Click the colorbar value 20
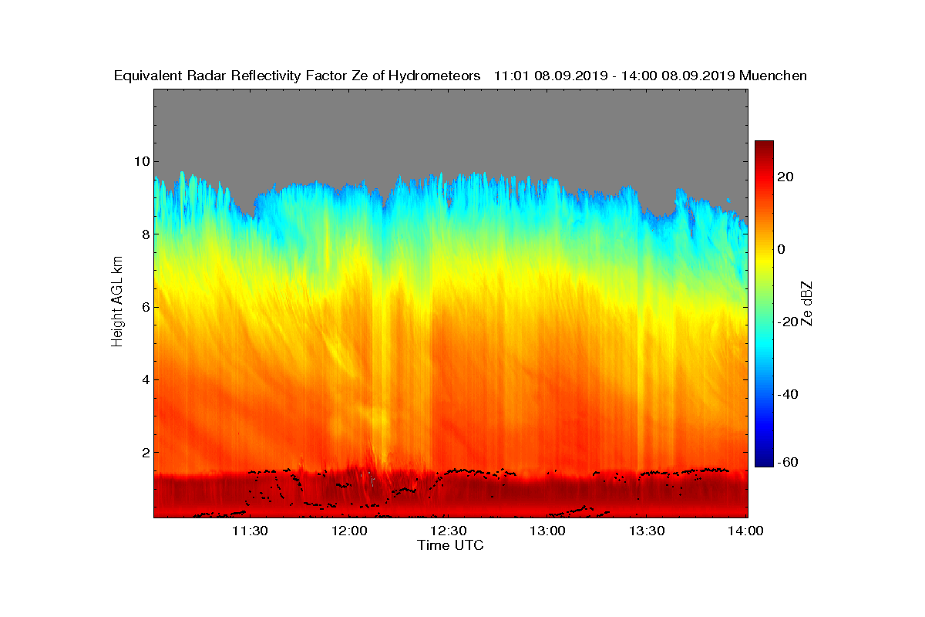The width and height of the screenshot is (925, 617). 786,177
